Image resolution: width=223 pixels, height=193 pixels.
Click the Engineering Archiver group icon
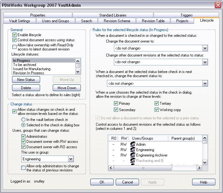[x=133, y=155]
